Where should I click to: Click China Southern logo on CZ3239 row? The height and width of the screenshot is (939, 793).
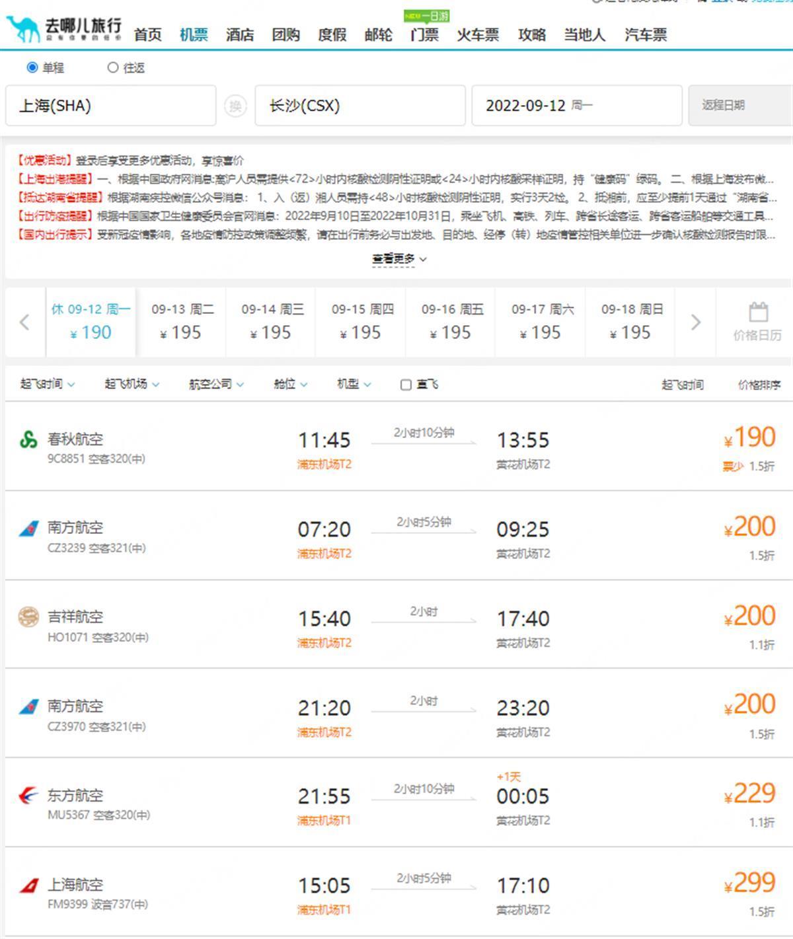pyautogui.click(x=28, y=529)
